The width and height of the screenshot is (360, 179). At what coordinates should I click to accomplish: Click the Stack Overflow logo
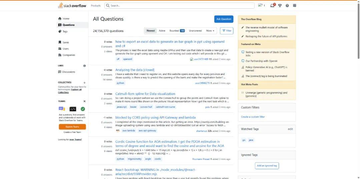coord(72,6)
